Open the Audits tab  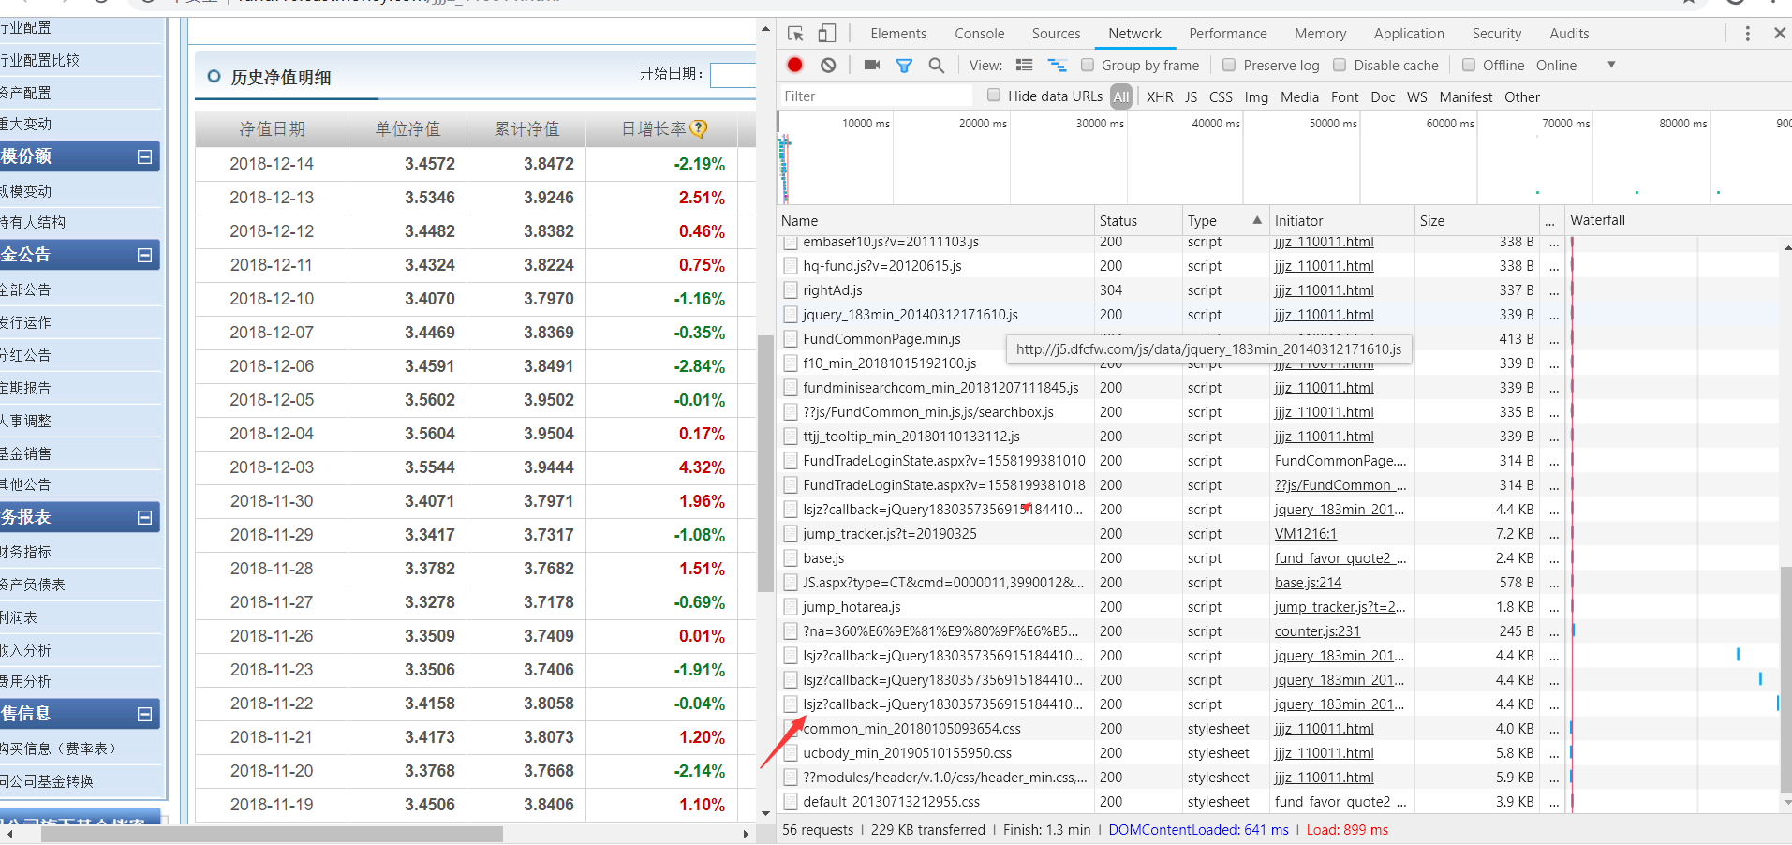coord(1569,34)
